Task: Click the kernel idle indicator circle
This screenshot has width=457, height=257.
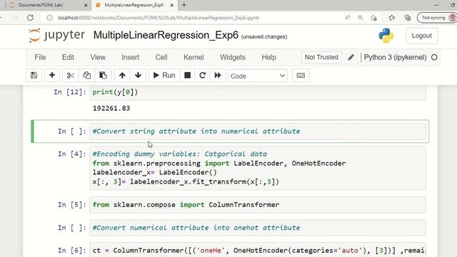Action: pyautogui.click(x=434, y=57)
